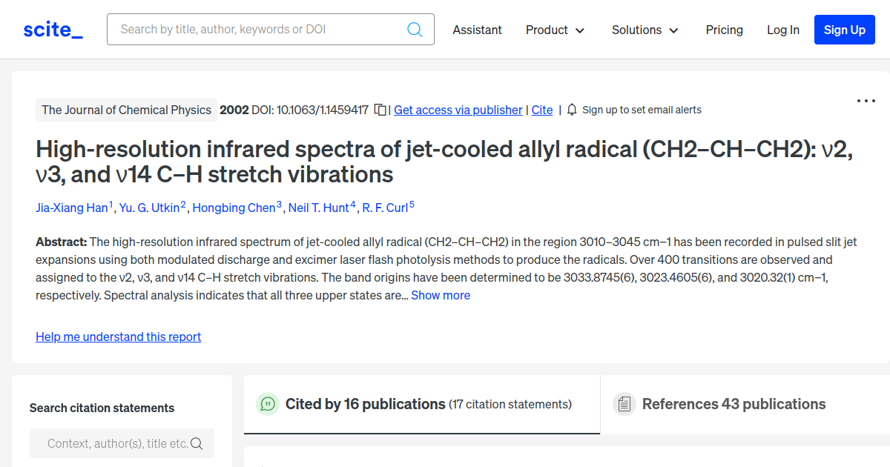Click the Sign Up button
The width and height of the screenshot is (890, 467).
click(844, 30)
